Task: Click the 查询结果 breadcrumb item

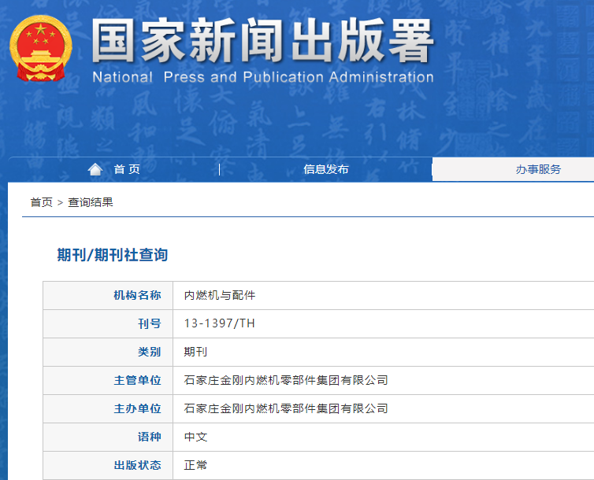Action: click(x=91, y=202)
